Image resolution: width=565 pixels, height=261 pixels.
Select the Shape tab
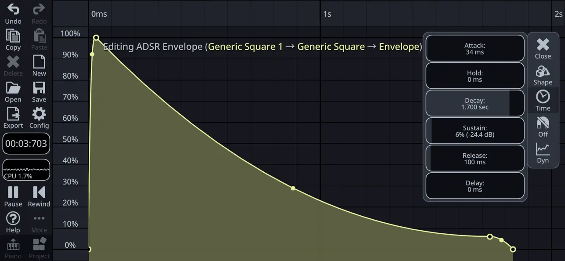click(x=543, y=75)
